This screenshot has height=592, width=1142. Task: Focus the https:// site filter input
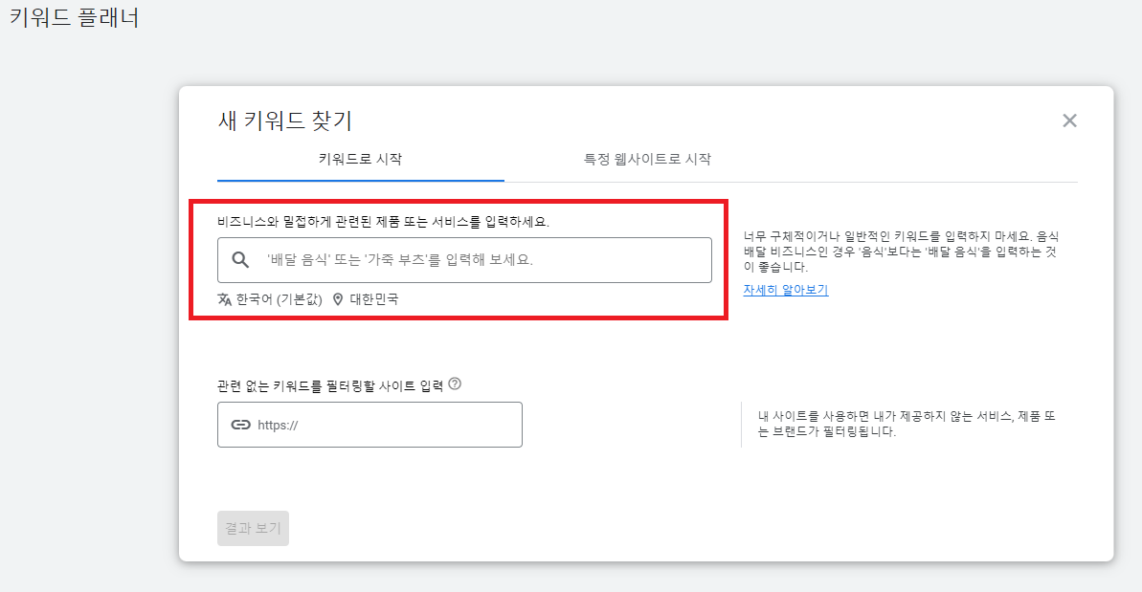[369, 424]
